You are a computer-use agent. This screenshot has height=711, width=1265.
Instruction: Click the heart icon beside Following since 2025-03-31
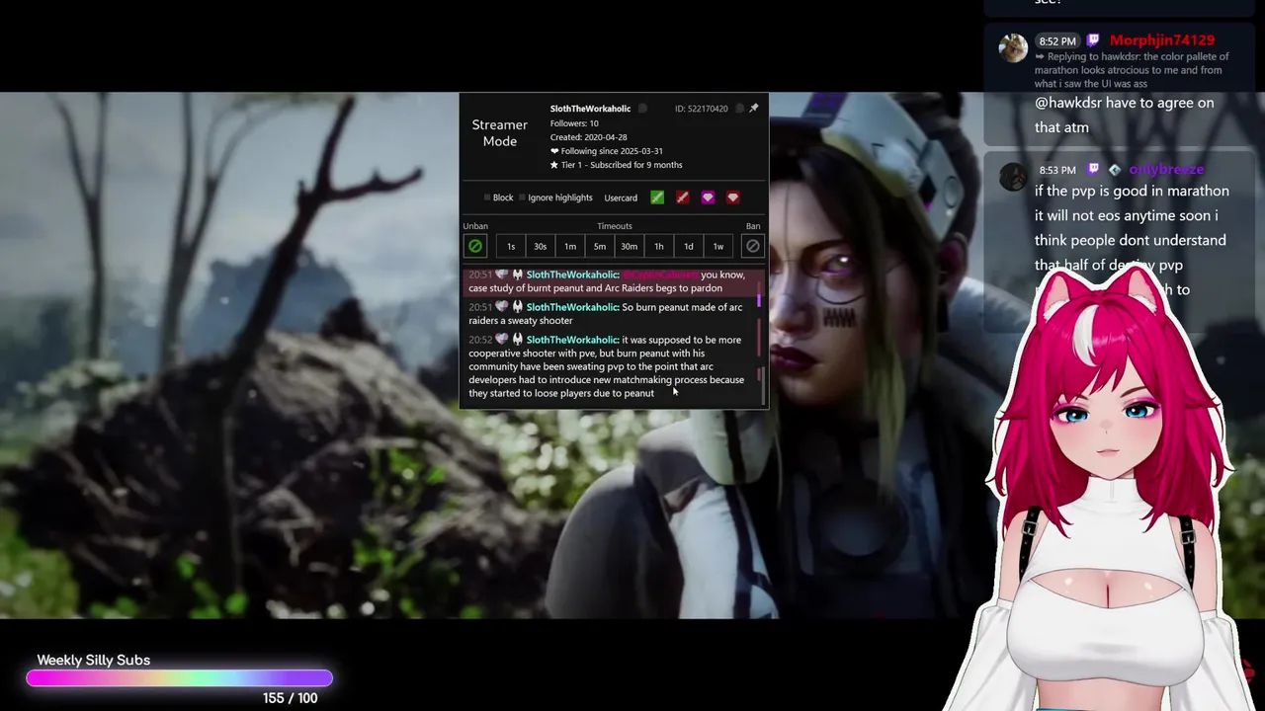tap(554, 151)
